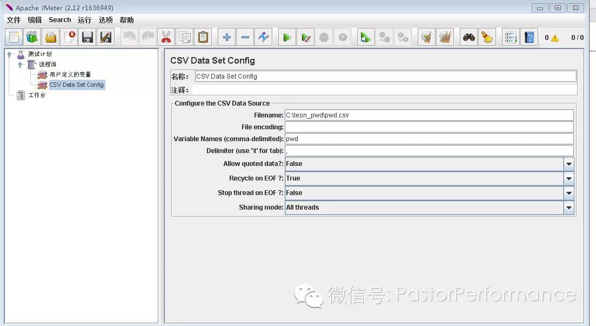Image resolution: width=596 pixels, height=326 pixels.
Task: Select 测试计划 in the tree
Action: [40, 54]
